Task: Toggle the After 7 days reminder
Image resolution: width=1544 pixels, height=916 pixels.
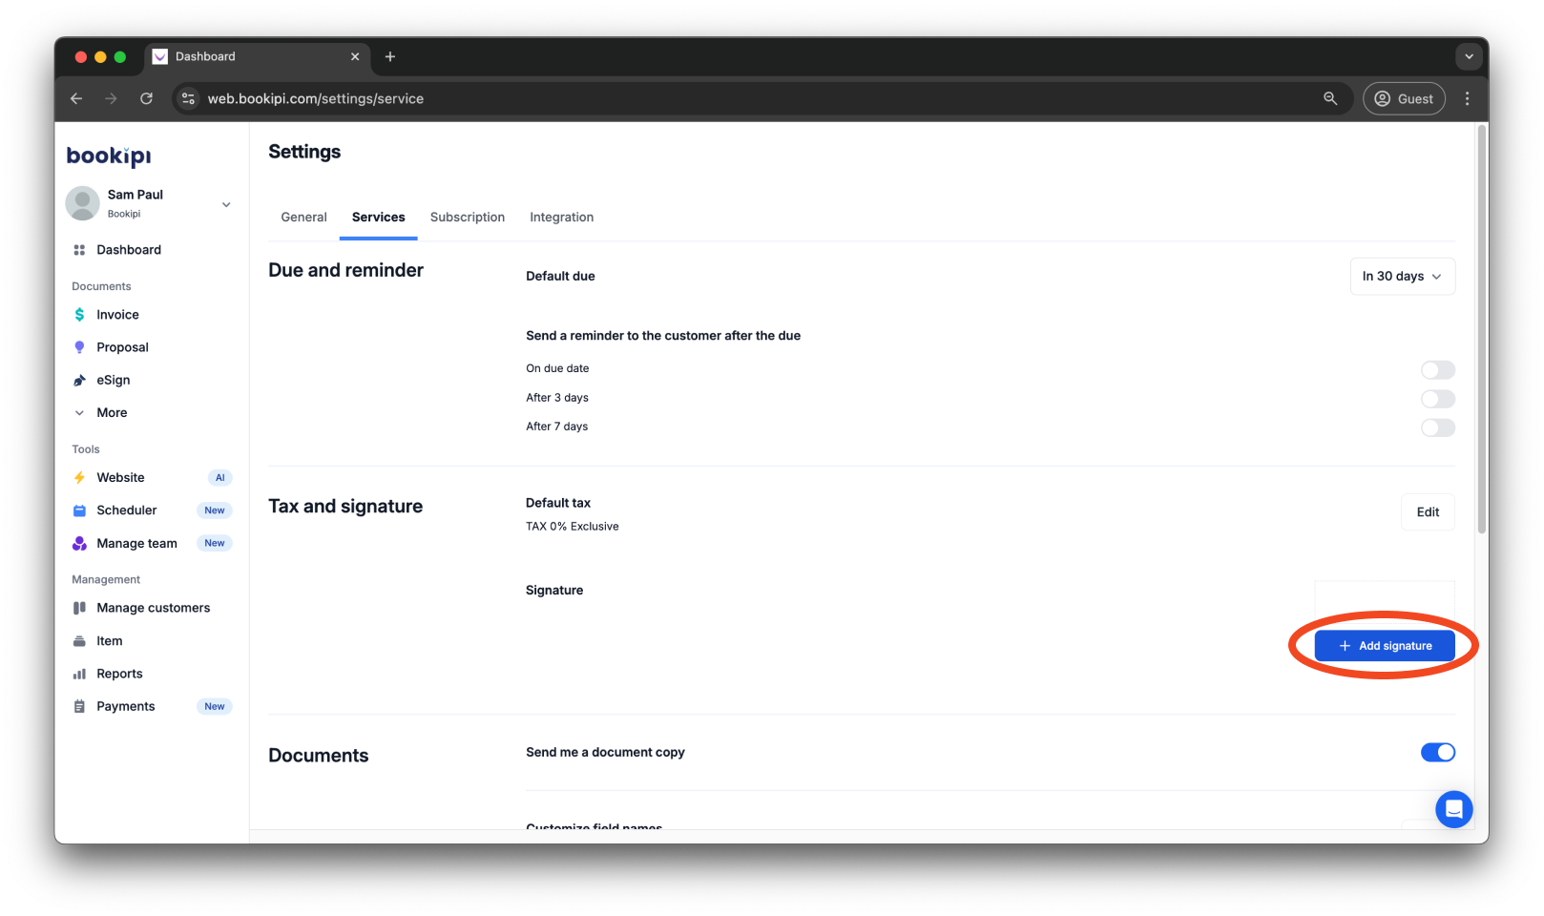Action: coord(1438,427)
